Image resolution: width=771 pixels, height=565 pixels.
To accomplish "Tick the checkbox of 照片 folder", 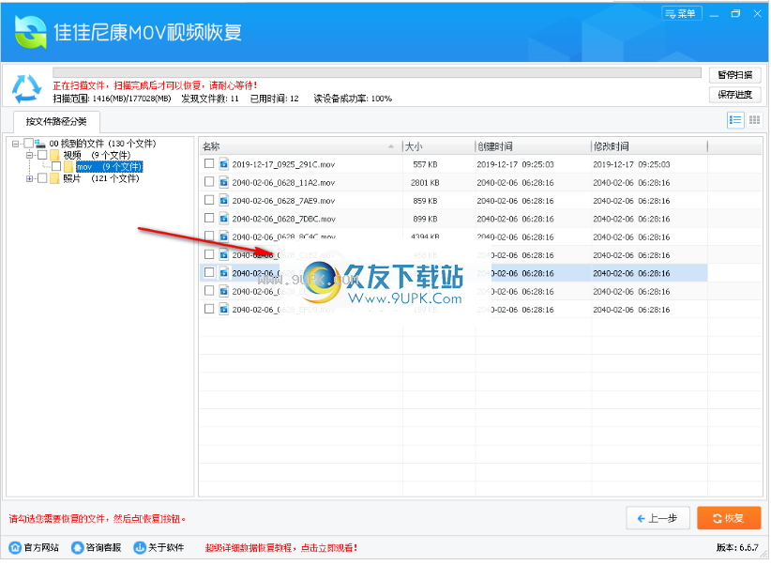I will (x=42, y=177).
